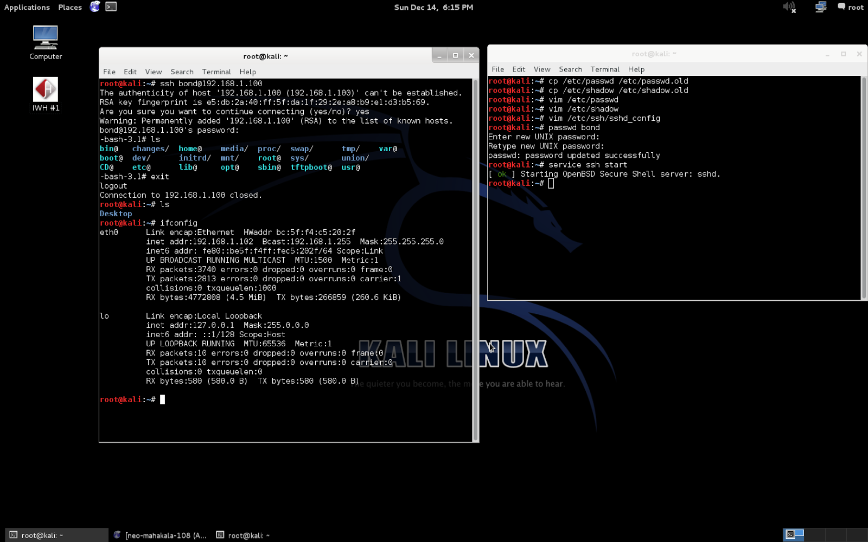Open File menu in left terminal

point(109,72)
